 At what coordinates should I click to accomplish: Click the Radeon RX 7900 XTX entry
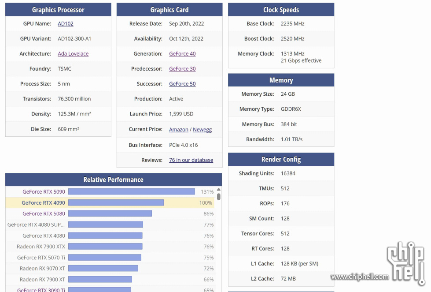pos(41,247)
